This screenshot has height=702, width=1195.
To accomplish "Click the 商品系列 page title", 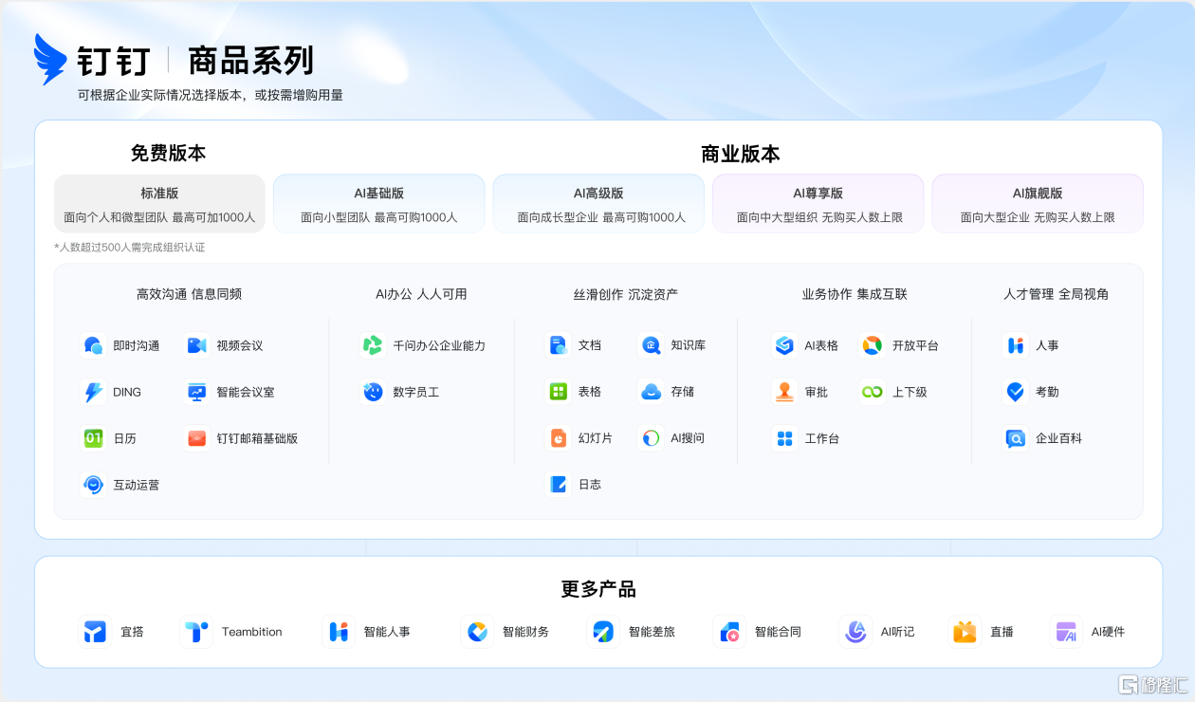I will [250, 61].
